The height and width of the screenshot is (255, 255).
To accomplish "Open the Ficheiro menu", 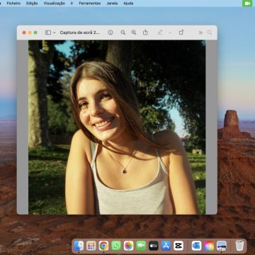I will tap(13, 4).
